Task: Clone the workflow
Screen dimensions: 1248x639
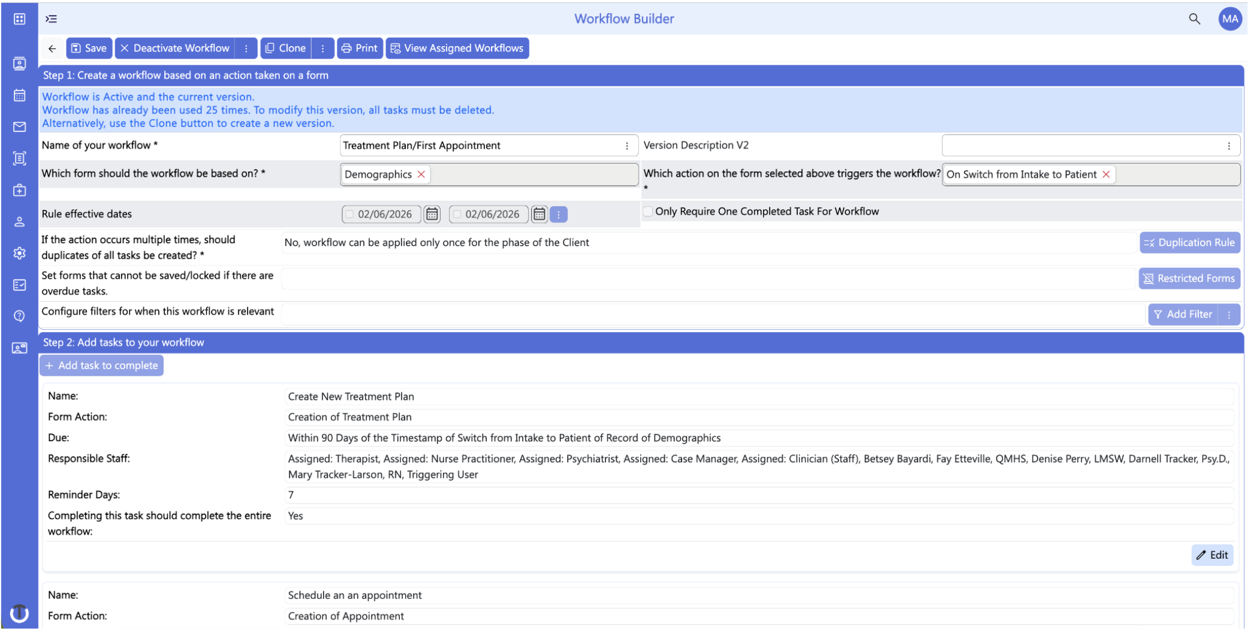Action: pos(286,49)
